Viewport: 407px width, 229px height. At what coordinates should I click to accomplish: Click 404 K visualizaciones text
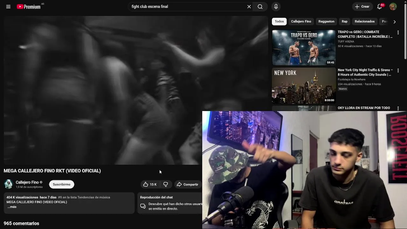pos(22,197)
